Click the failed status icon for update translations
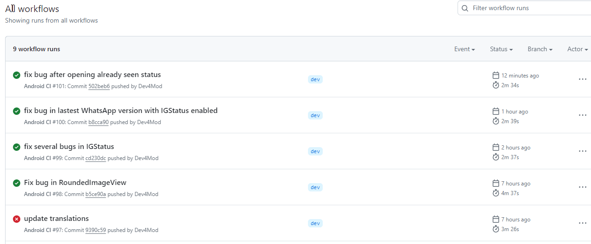 tap(17, 219)
